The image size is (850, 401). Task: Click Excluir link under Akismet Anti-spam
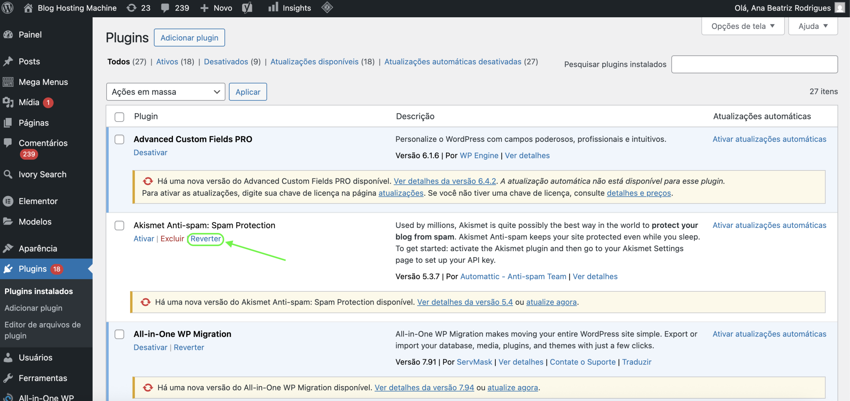pos(172,239)
